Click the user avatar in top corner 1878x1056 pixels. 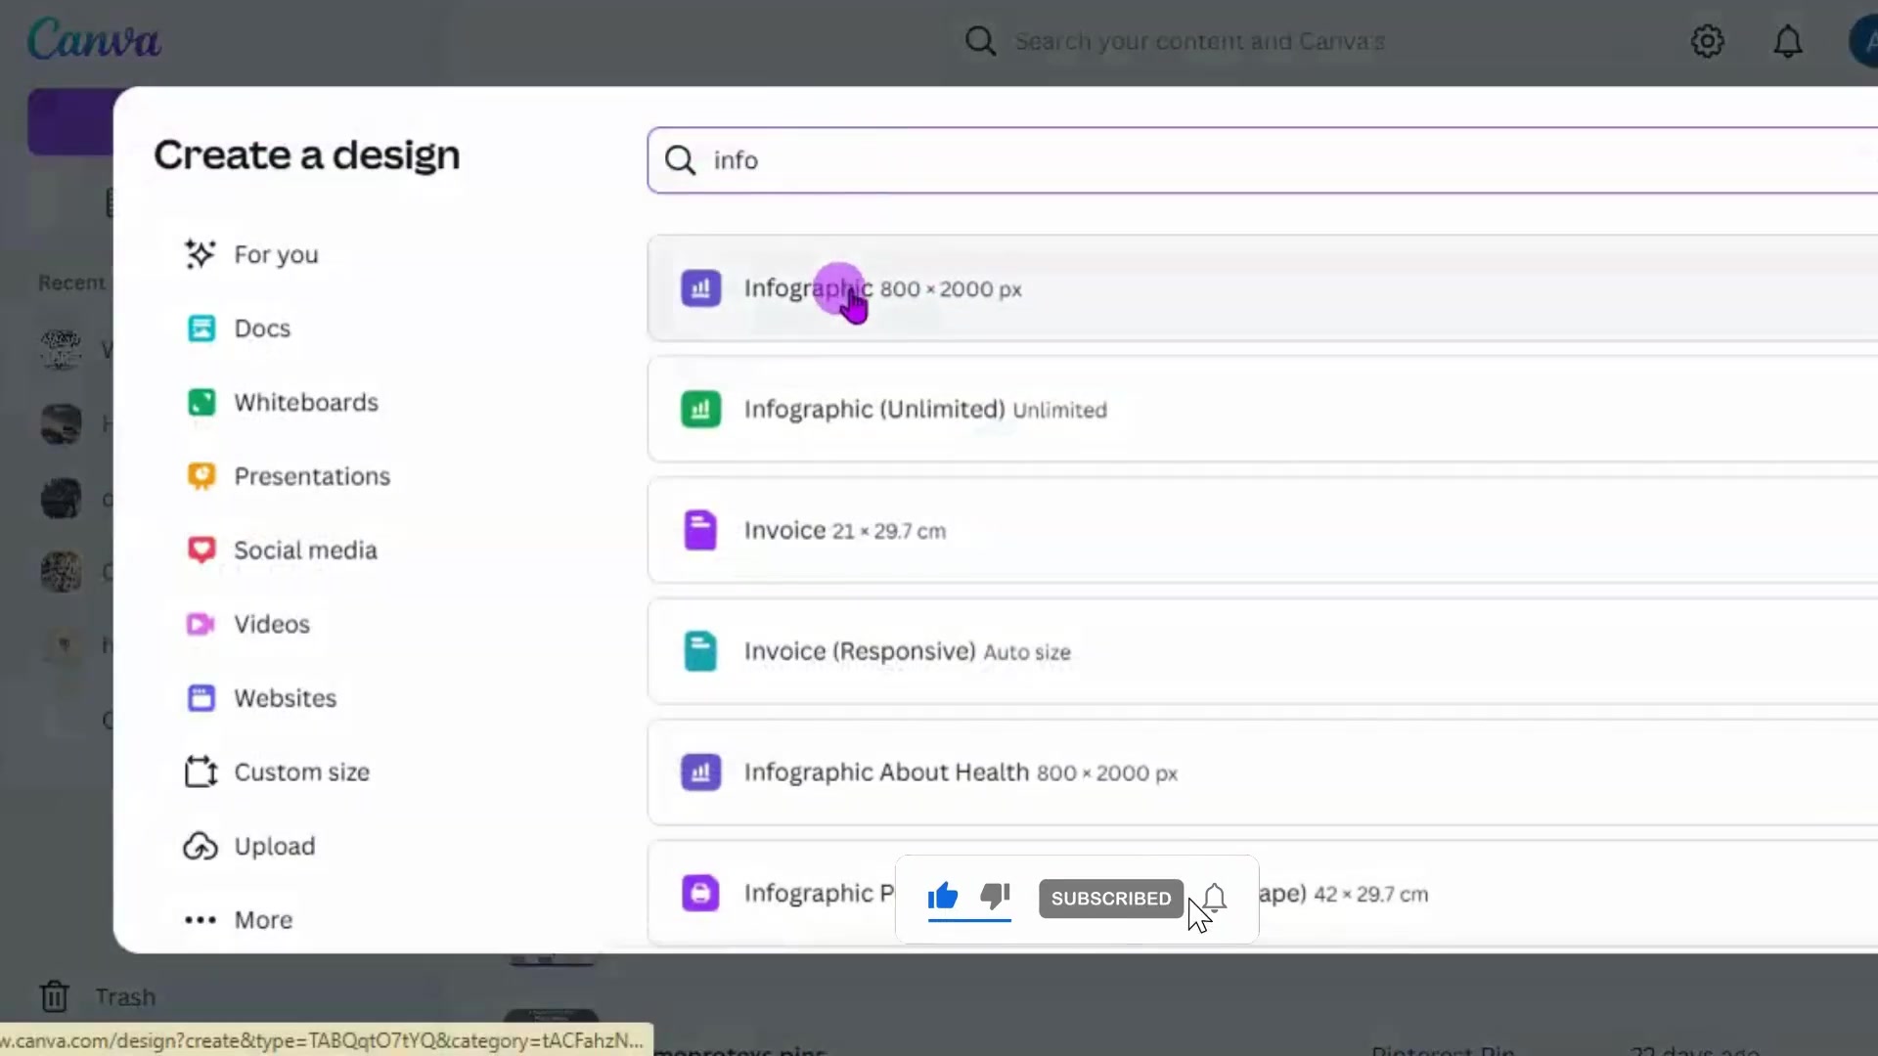pos(1863,41)
